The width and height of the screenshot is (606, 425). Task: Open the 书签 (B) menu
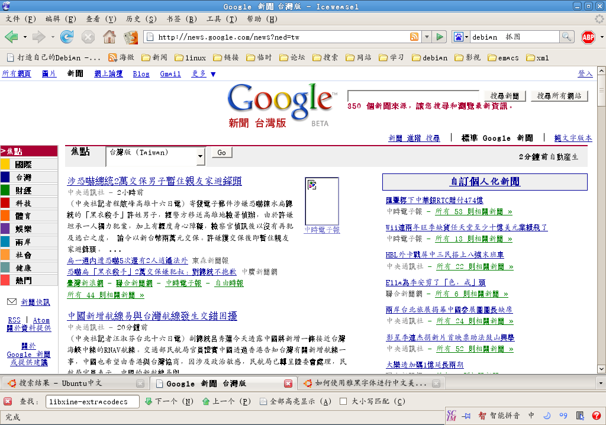point(182,19)
